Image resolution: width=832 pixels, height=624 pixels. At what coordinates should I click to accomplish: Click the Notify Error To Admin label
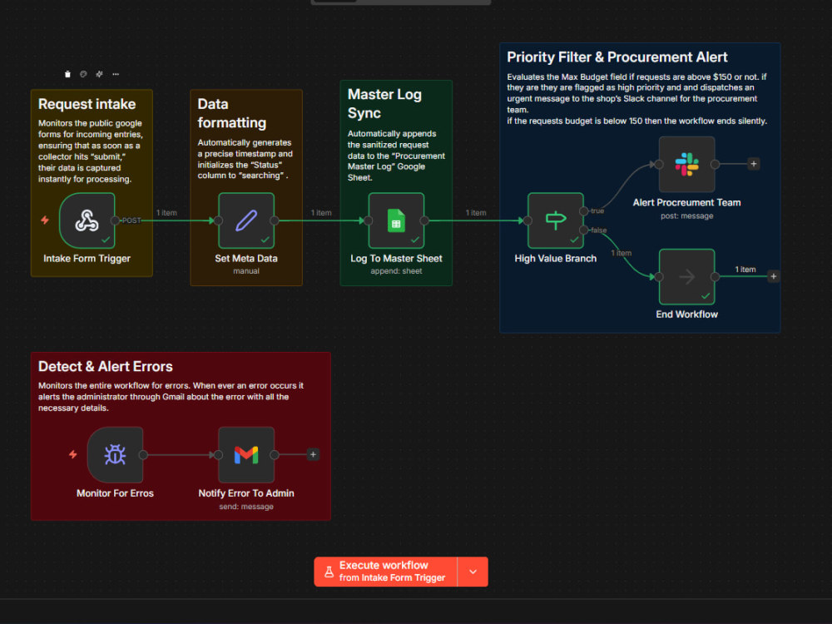[246, 493]
